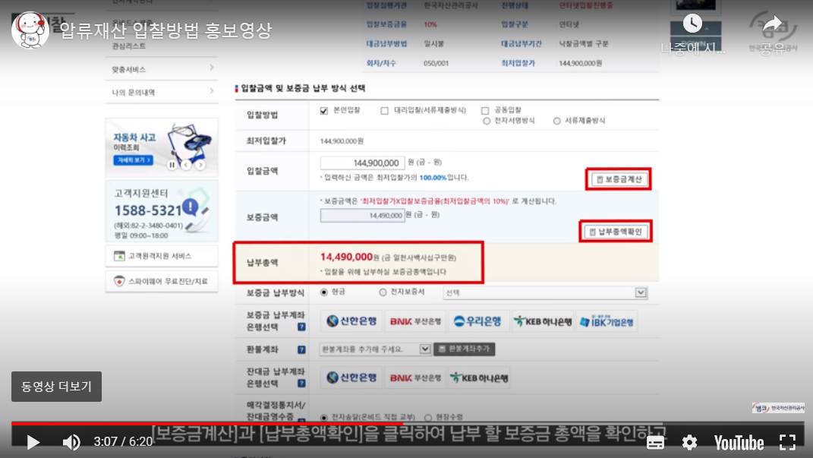The height and width of the screenshot is (458, 813).
Task: Open 스파이웨어 무료진단/치료 link
Action: click(161, 281)
